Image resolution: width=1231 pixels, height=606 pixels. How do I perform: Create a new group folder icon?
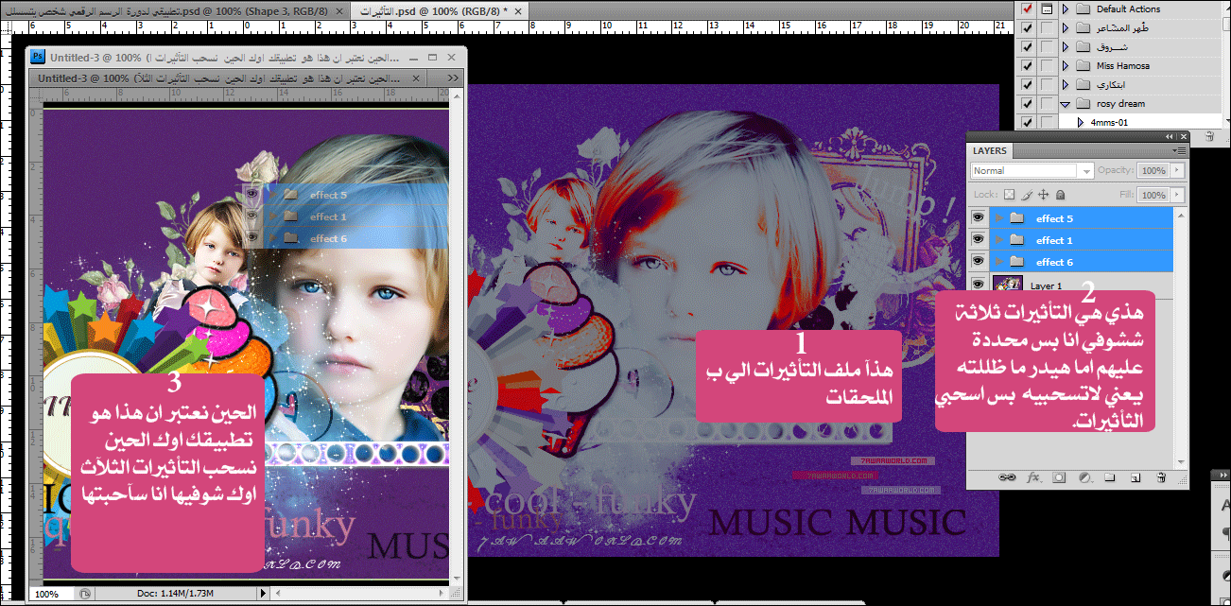pyautogui.click(x=1110, y=478)
